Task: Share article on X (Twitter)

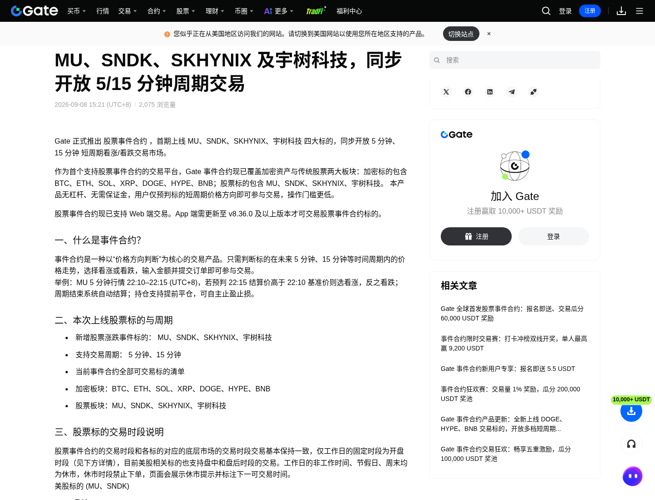Action: tap(446, 92)
